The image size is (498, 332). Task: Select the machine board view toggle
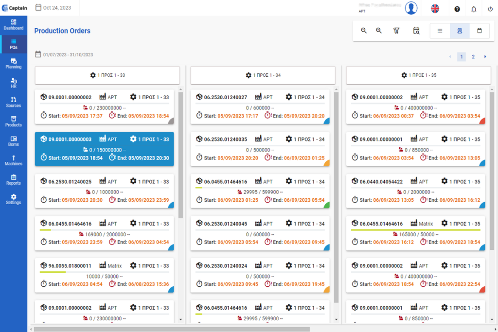(x=460, y=31)
